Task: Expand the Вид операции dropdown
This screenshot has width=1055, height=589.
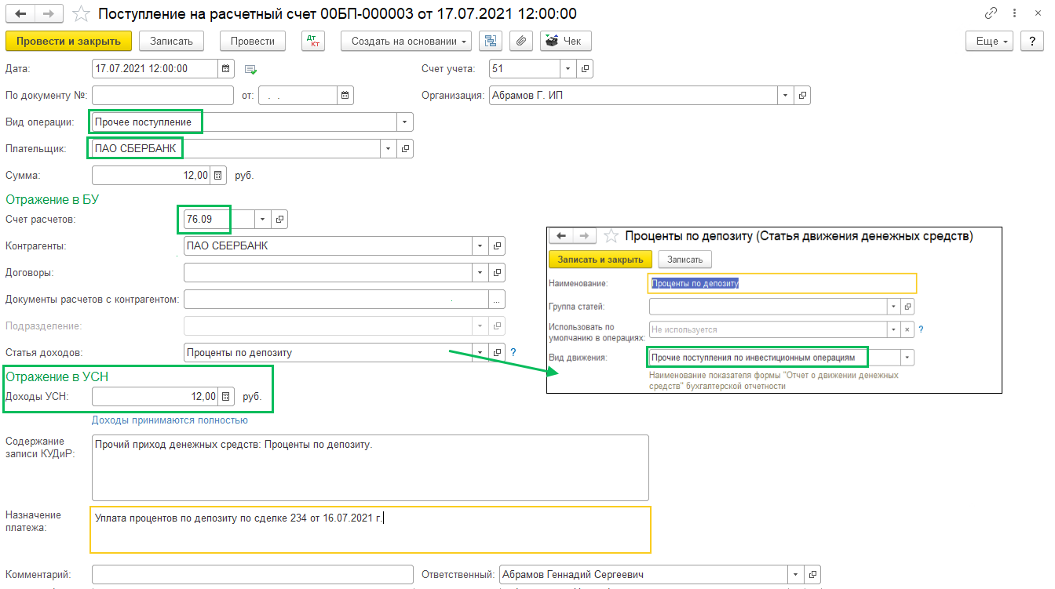Action: (x=405, y=122)
